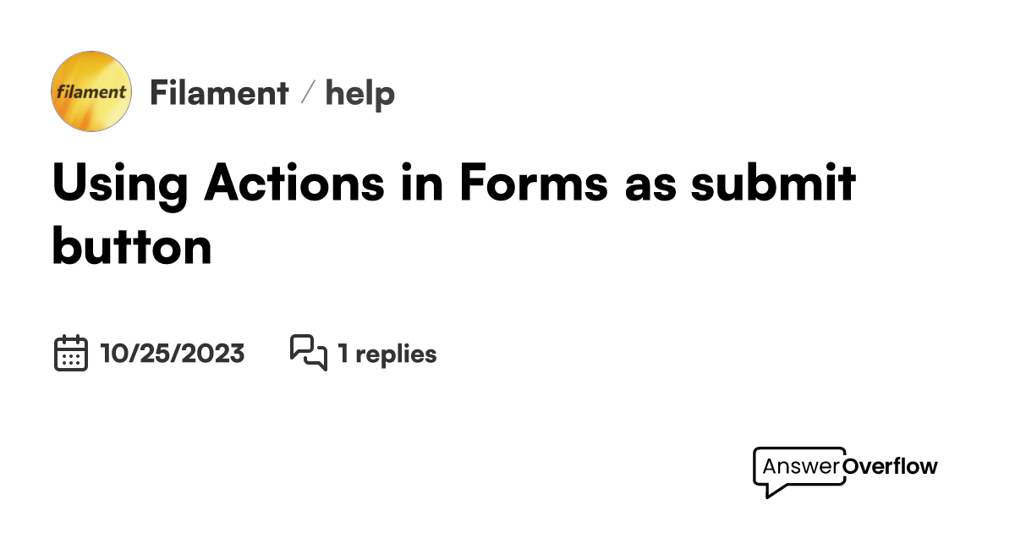Click the word "Using" in the title

(120, 183)
